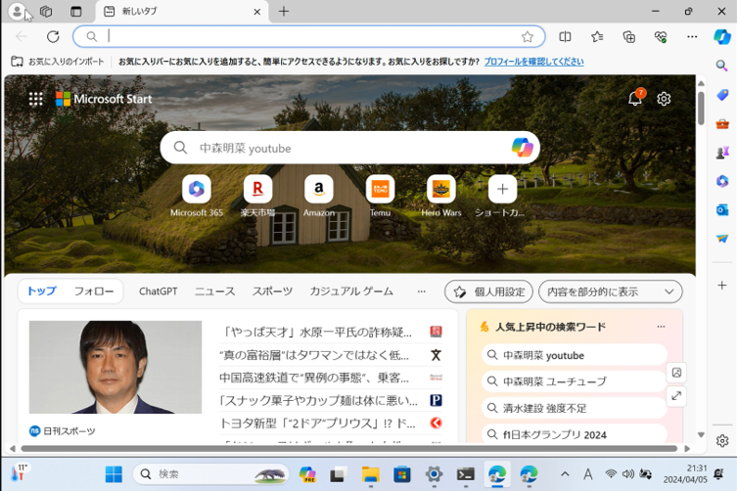Screen dimensions: 737x491
Task: Open browser essentials heart icon
Action: (x=661, y=36)
